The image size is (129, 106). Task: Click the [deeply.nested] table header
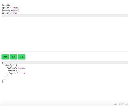[x=11, y=10]
